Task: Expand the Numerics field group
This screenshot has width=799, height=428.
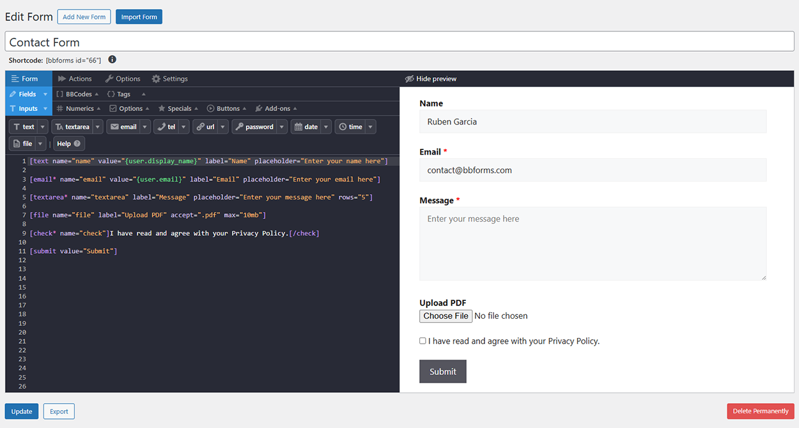Action: point(80,109)
